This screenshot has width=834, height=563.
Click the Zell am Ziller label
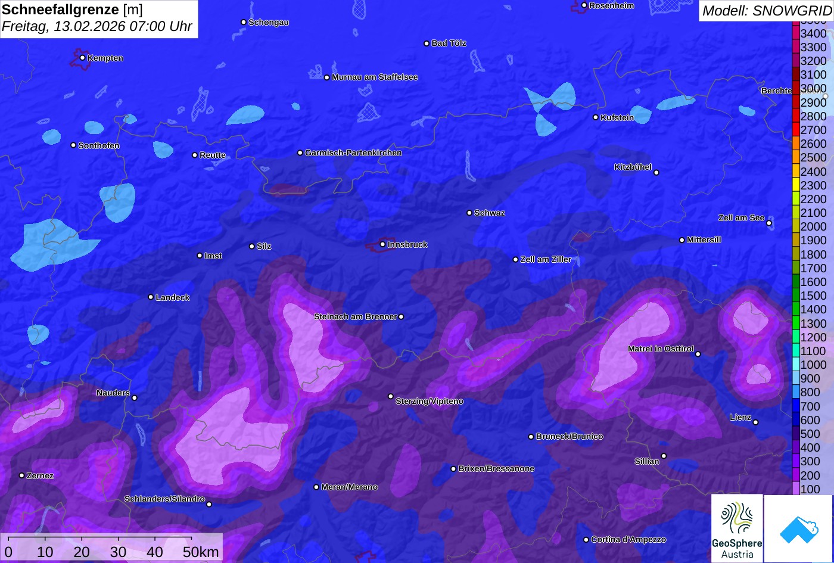546,260
